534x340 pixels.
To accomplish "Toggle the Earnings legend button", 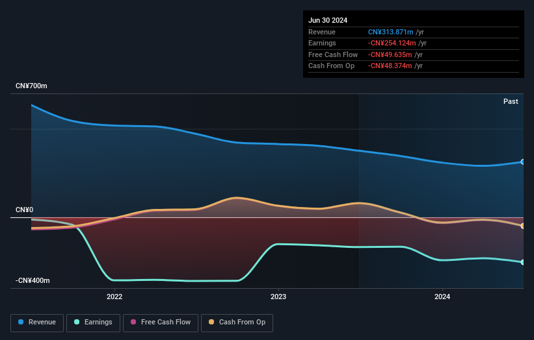I will [93, 322].
